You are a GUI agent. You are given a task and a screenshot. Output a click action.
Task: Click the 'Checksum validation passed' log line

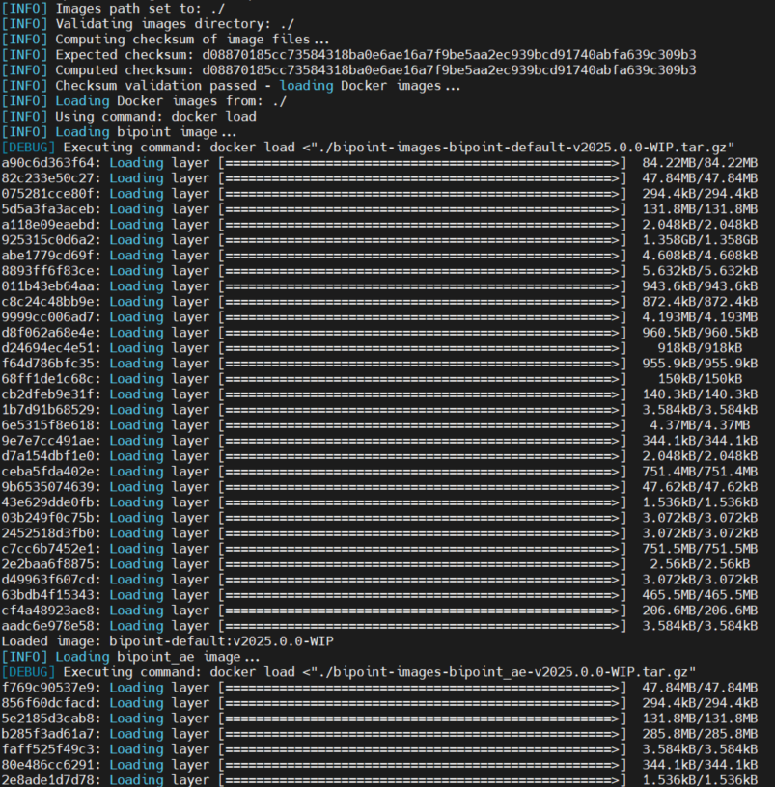(231, 86)
